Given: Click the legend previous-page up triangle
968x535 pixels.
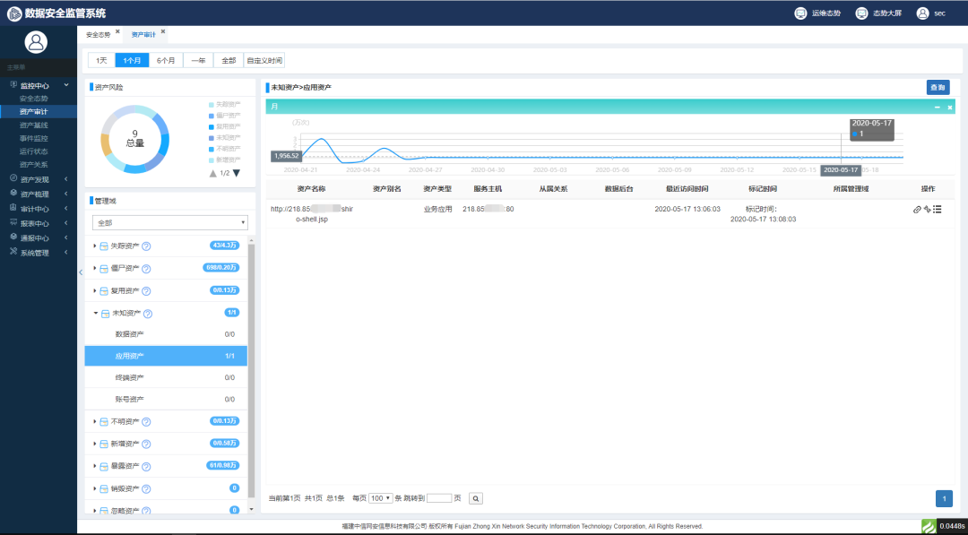Looking at the screenshot, I should tap(213, 173).
